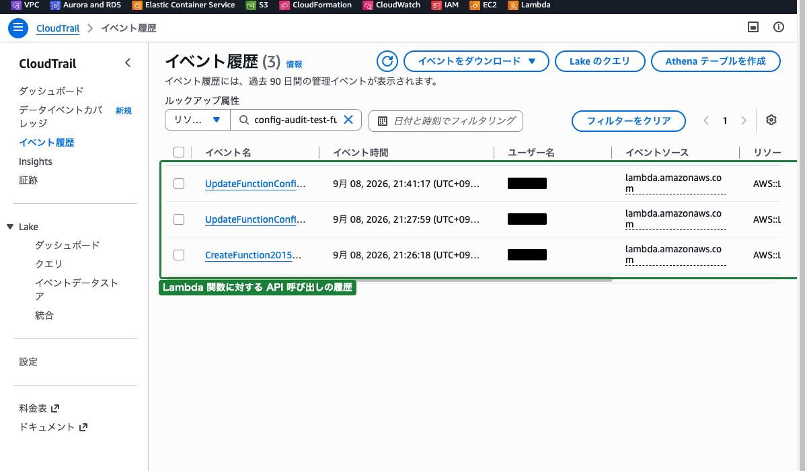Click Athena テーブルを作成 button
807x471 pixels.
716,61
